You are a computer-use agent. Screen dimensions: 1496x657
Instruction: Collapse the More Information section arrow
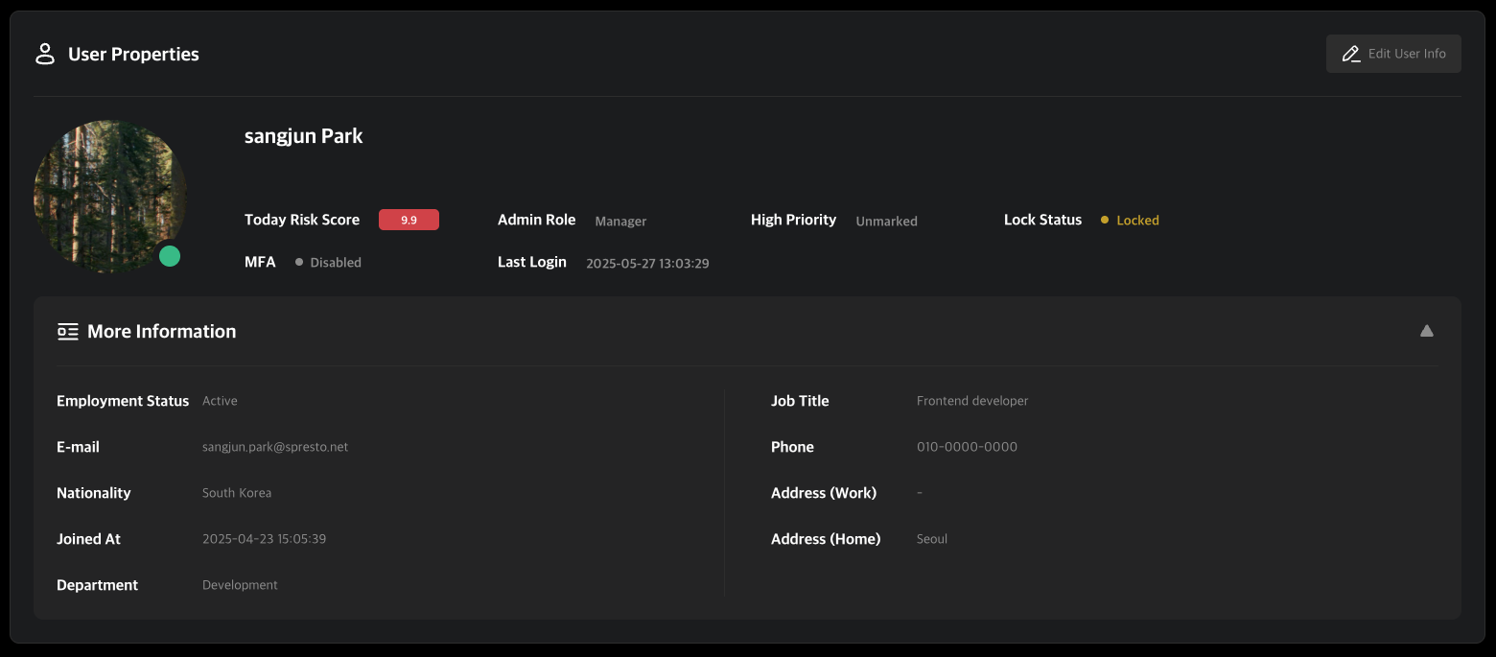[x=1426, y=331]
